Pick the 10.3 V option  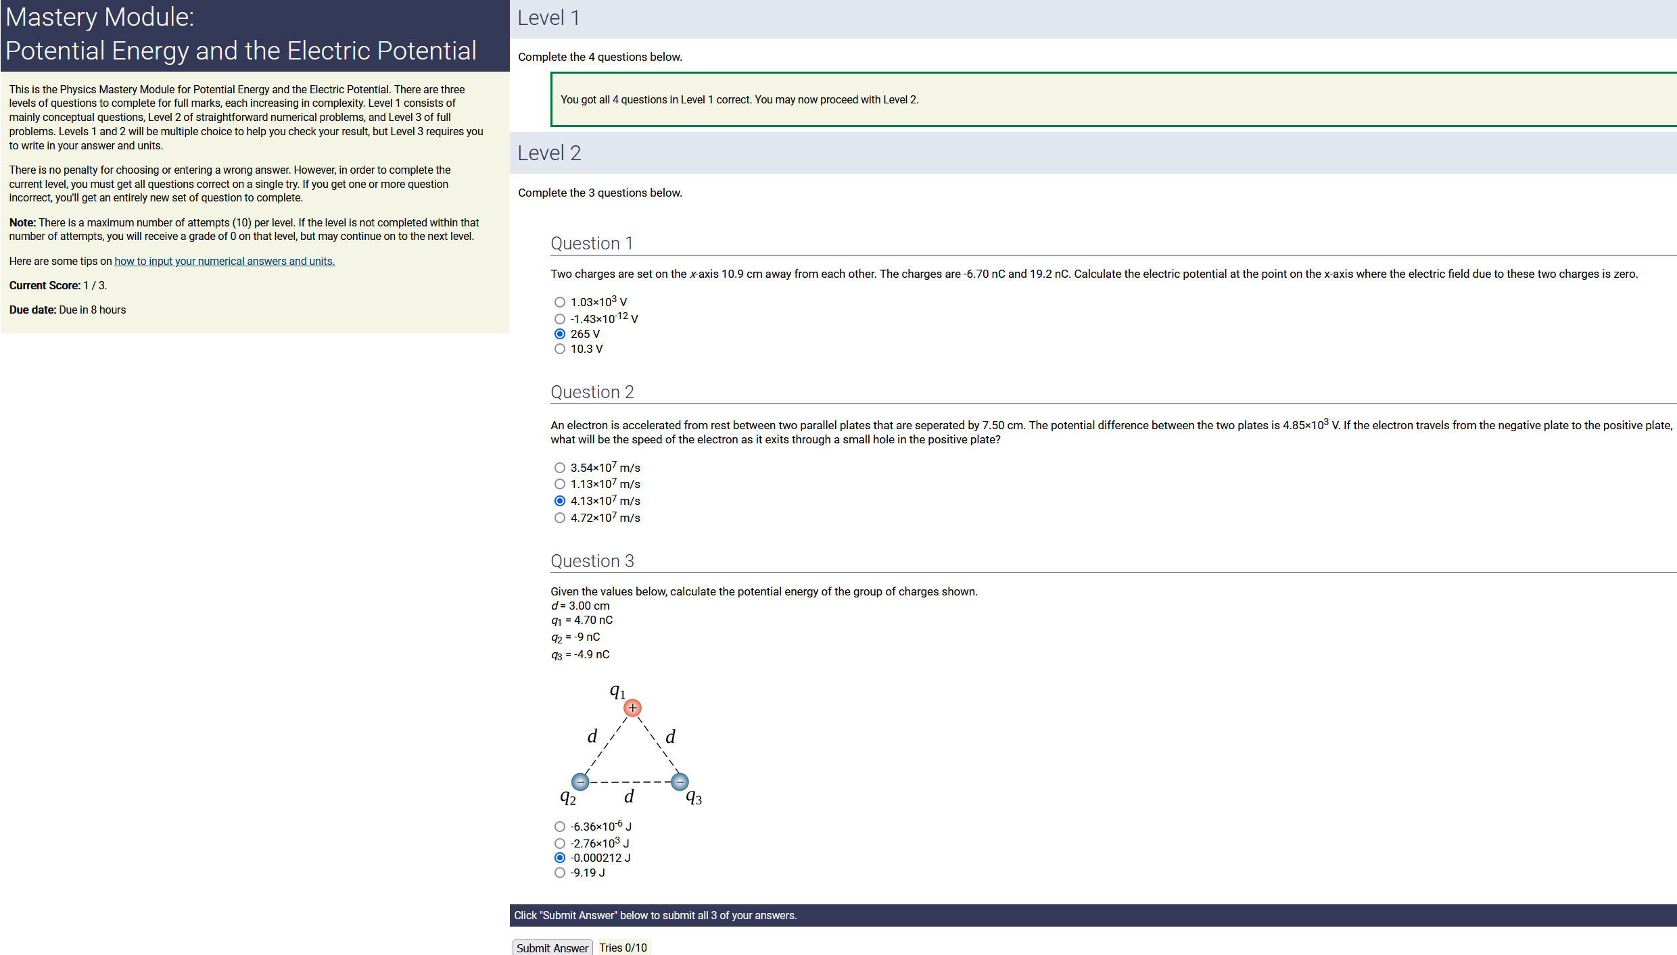(559, 349)
